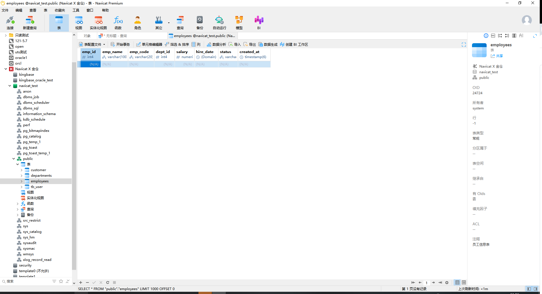542x294 pixels.
Task: Switch to form view
Action: pyautogui.click(x=464, y=282)
